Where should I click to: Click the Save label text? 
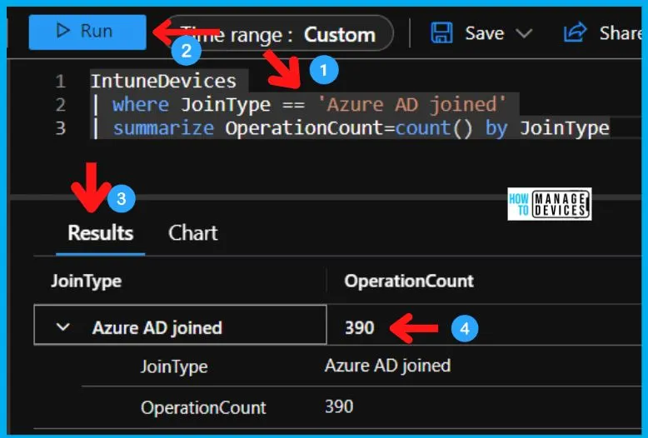[x=485, y=33]
